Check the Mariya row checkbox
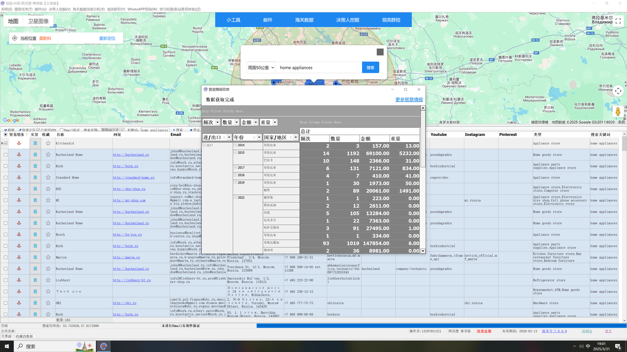Viewport: 627px width, 352px height. 5,257
